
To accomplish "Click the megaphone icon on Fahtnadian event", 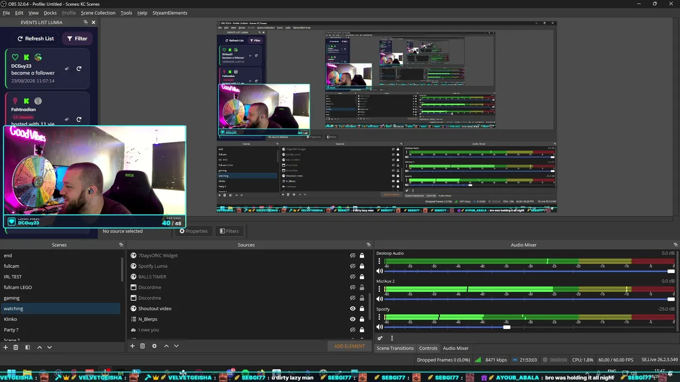I will 66,119.
